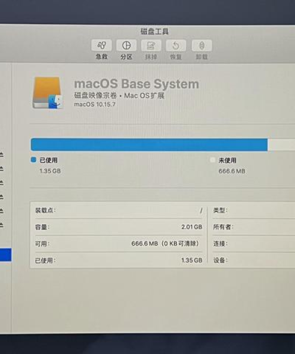Click the 已使用 1.35 GB table row
This screenshot has width=295, height=354.
[x=119, y=260]
